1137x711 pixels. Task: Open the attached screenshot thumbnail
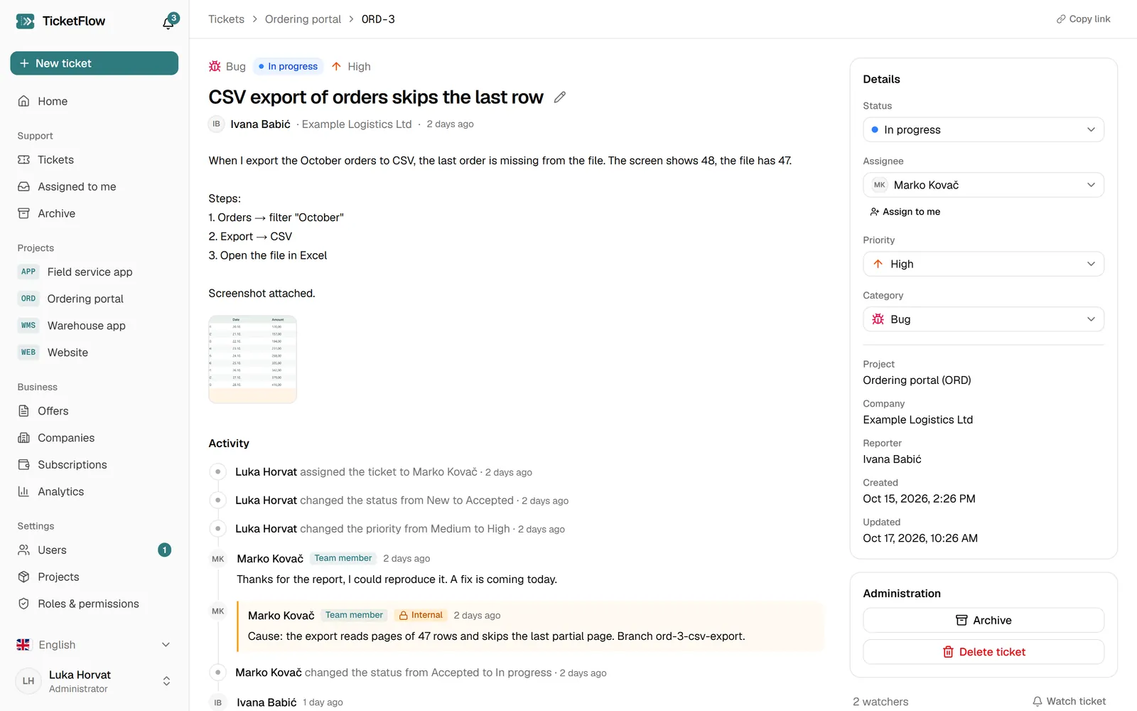(x=252, y=360)
